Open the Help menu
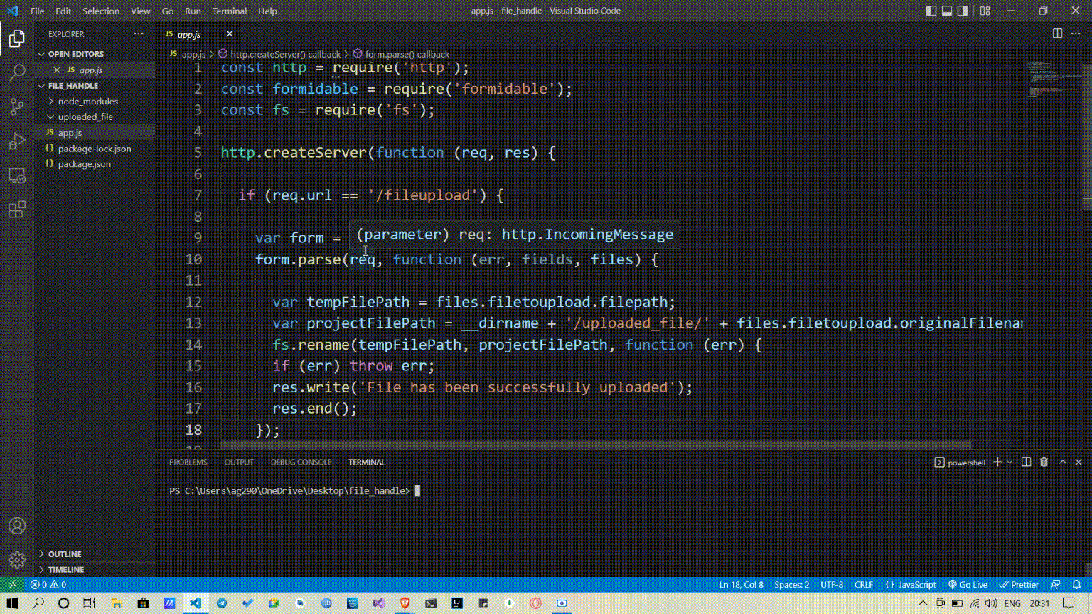Screen dimensions: 1092x614 coord(267,11)
